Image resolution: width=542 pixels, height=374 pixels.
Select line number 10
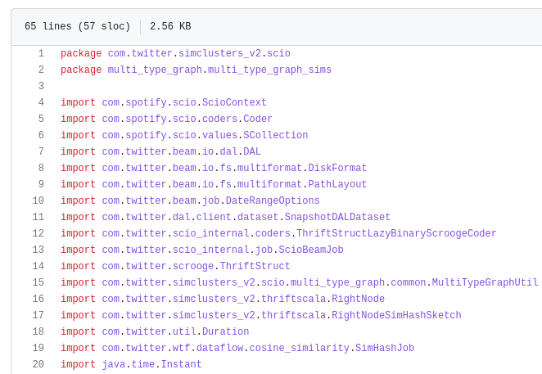pos(38,201)
